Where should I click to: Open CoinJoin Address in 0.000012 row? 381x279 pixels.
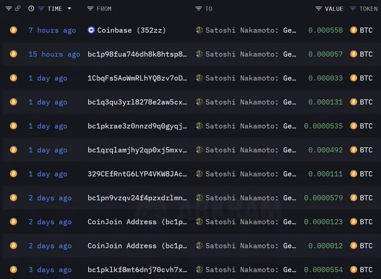click(137, 246)
